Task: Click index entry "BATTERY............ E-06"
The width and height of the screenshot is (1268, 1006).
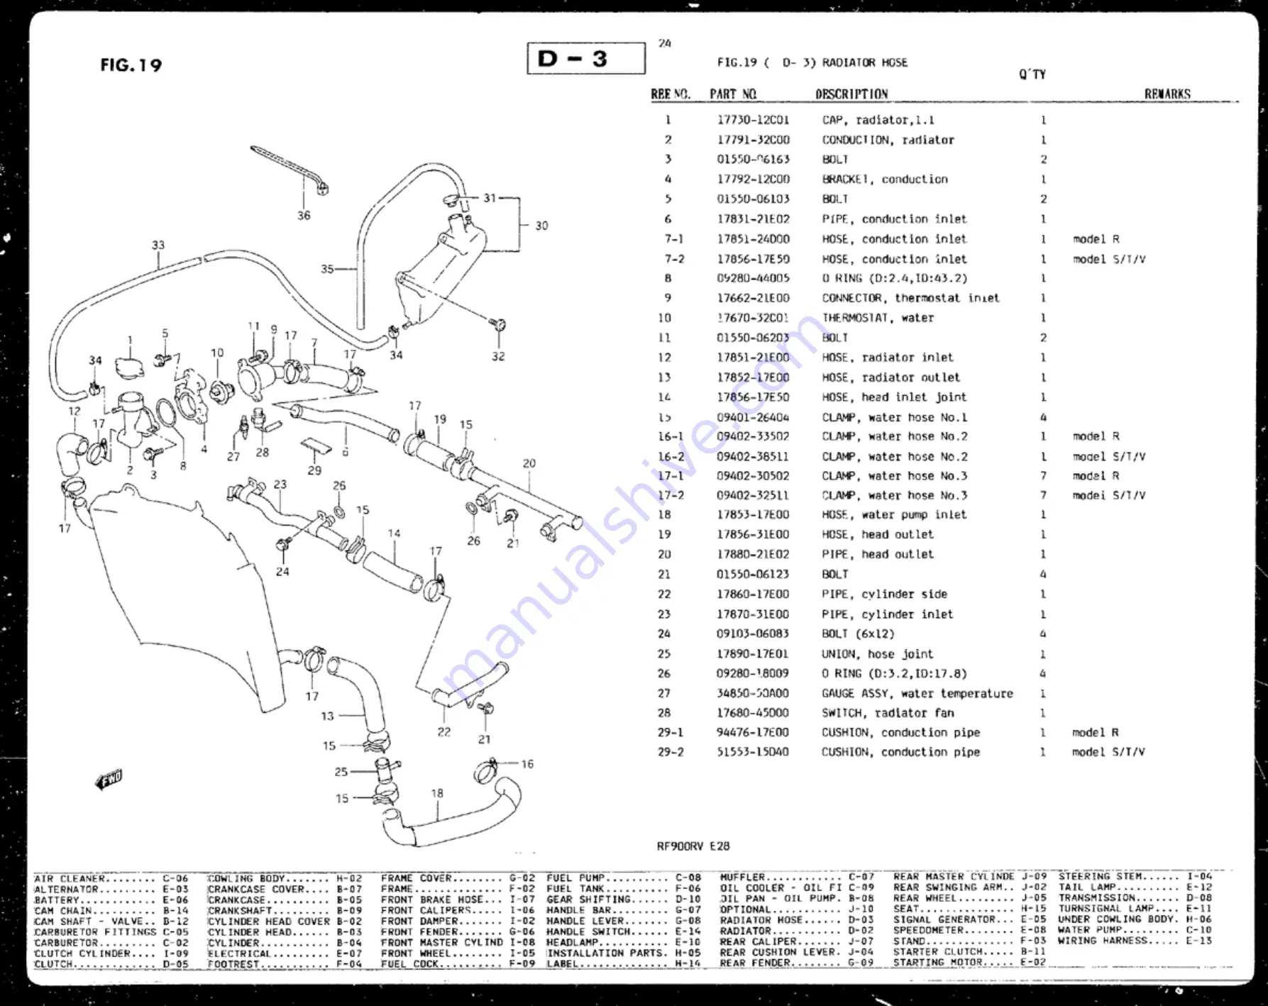Action: click(x=111, y=900)
